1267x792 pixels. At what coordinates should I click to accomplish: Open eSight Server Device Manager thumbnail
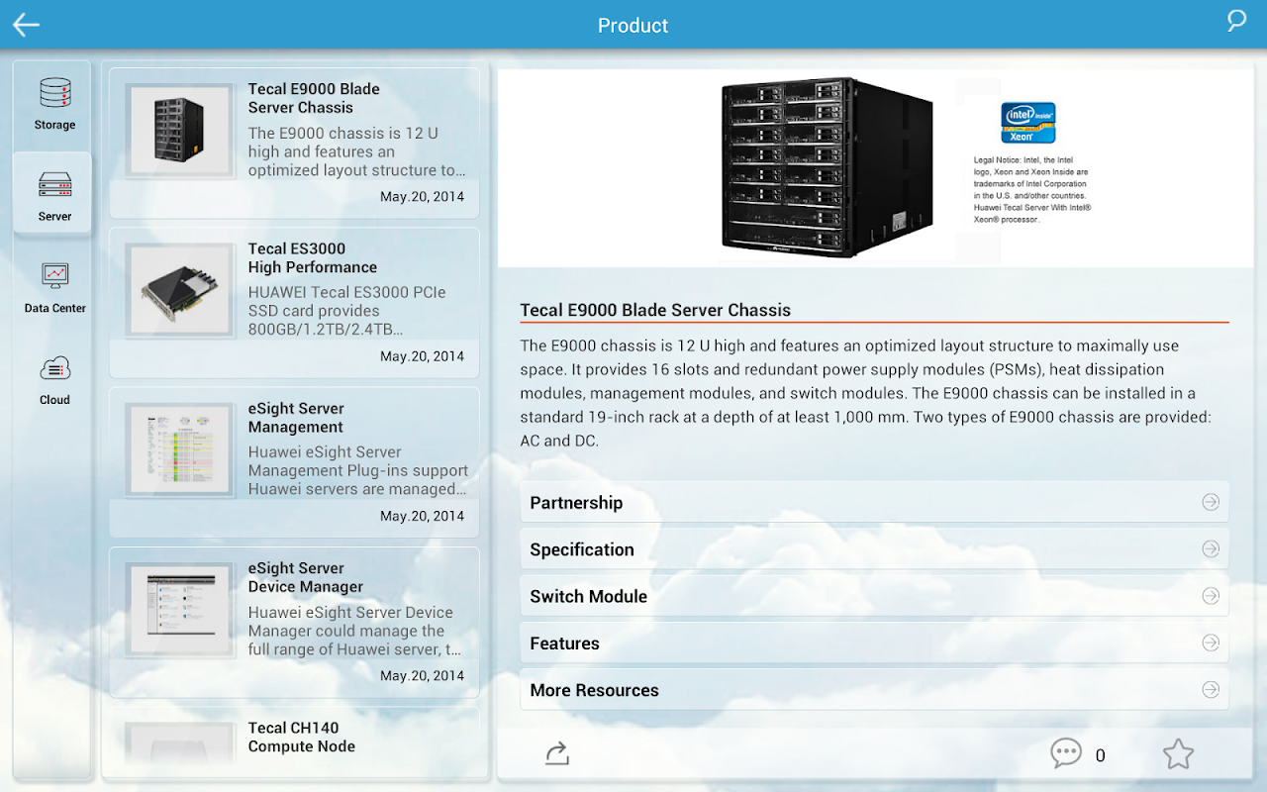(x=180, y=609)
